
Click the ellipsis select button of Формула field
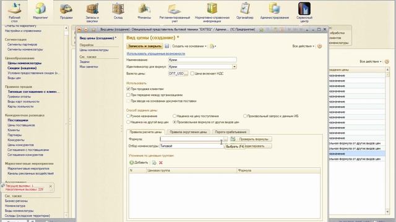click(x=225, y=139)
